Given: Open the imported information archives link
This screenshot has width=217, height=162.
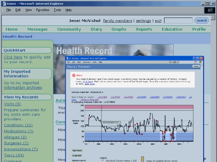Looking at the screenshot, I should coord(23,88).
